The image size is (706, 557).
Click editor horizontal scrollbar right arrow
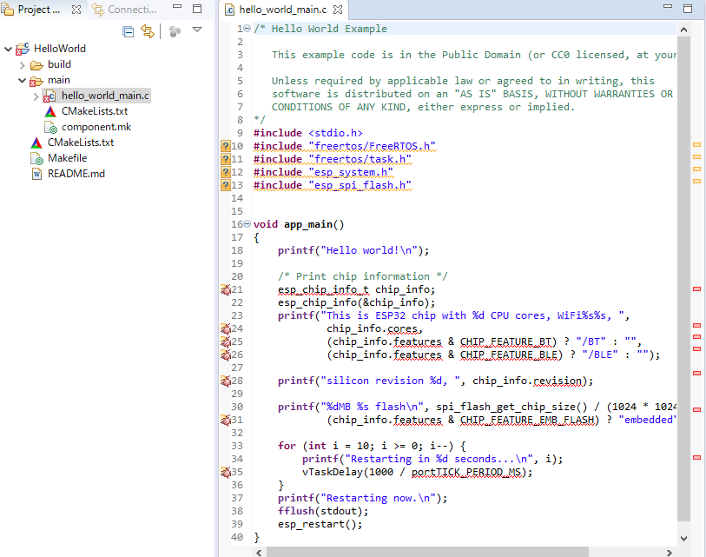[x=669, y=553]
